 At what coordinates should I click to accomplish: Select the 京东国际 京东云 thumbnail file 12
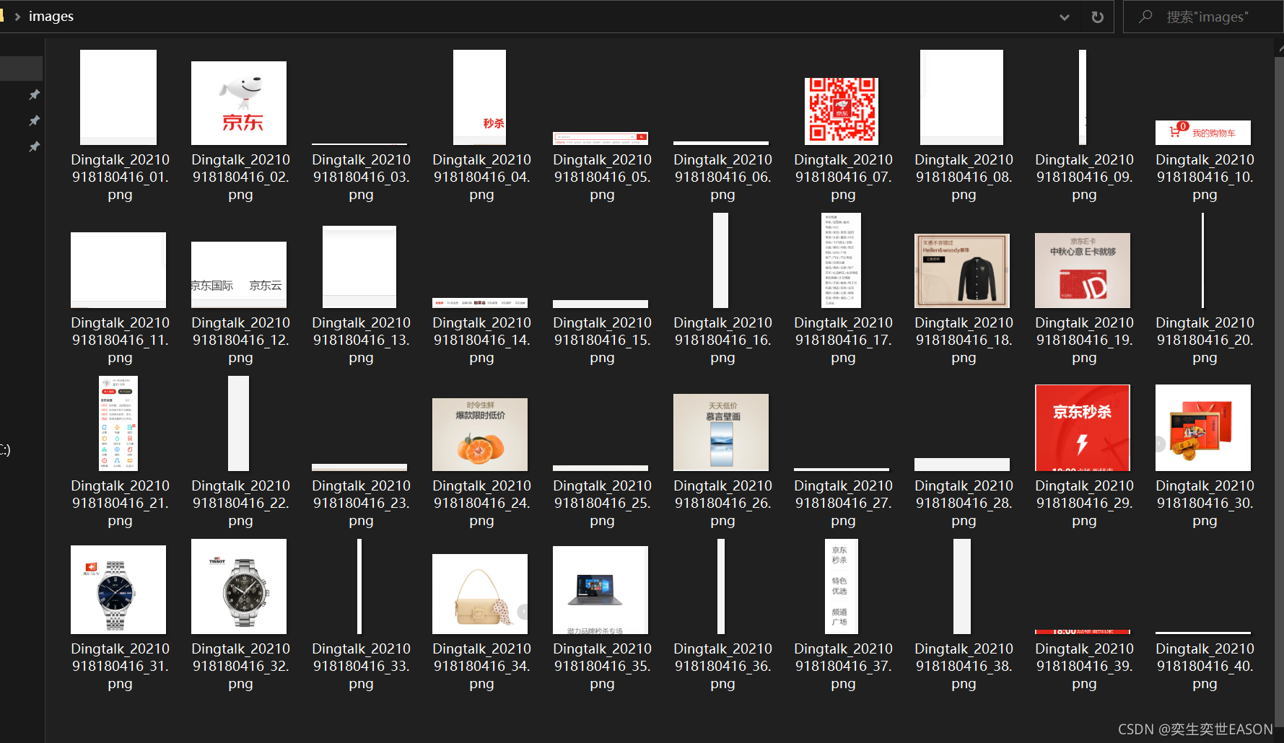coord(239,275)
